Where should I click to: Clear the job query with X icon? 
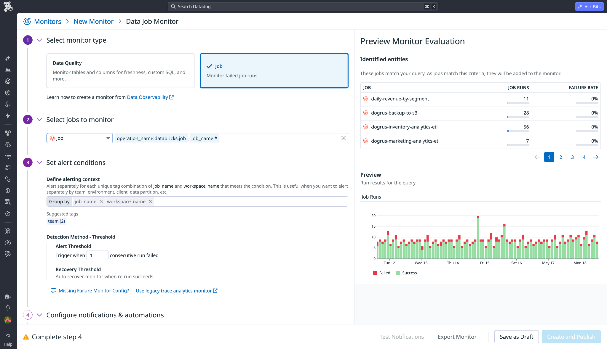pos(344,138)
